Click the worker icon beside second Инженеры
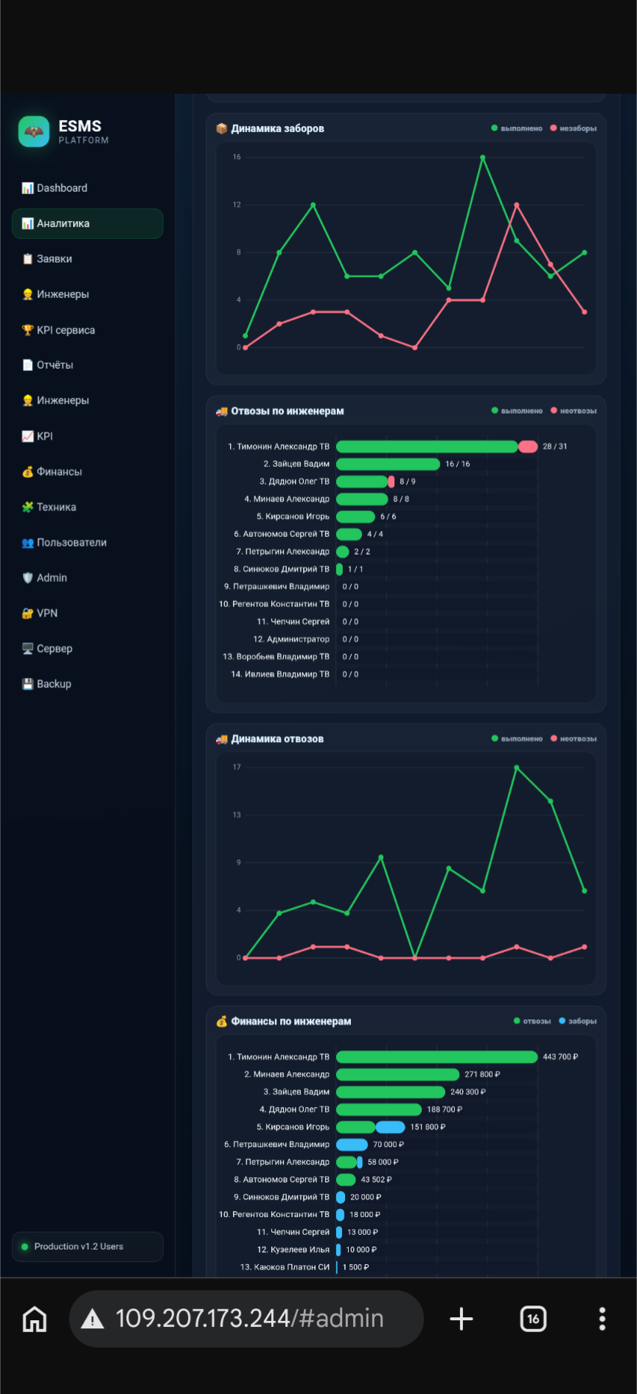This screenshot has height=1394, width=637. (27, 400)
